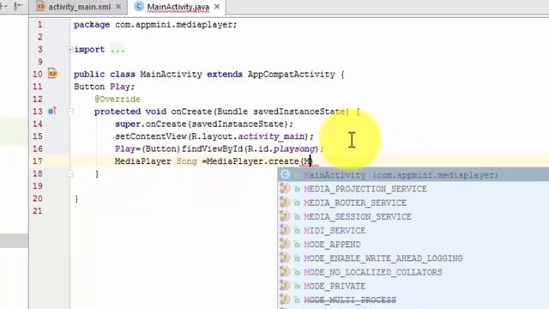This screenshot has height=309, width=549.
Task: Choose MEDIA_PROJECTION_SERVICE from autocomplete list
Action: tap(413, 189)
